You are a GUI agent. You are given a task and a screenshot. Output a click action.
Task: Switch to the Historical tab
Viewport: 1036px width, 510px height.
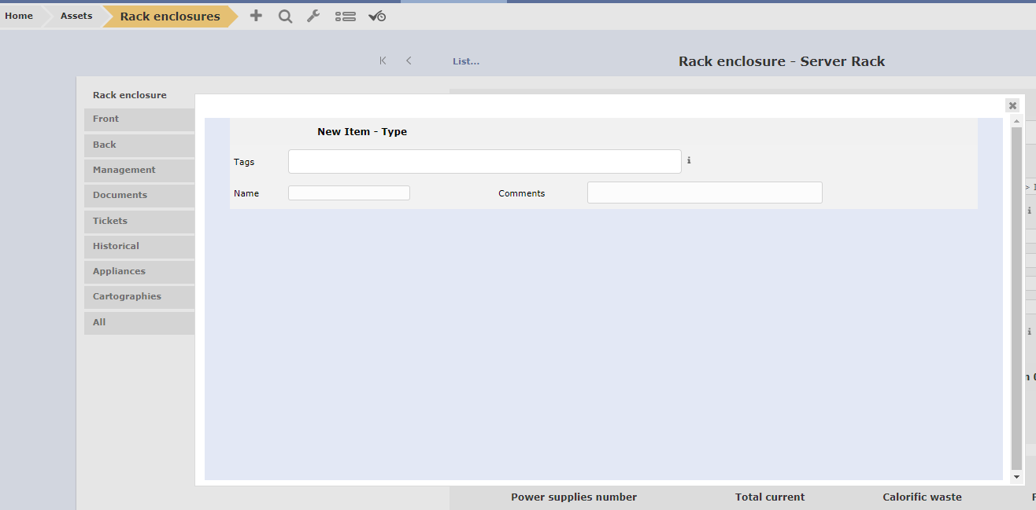[139, 247]
